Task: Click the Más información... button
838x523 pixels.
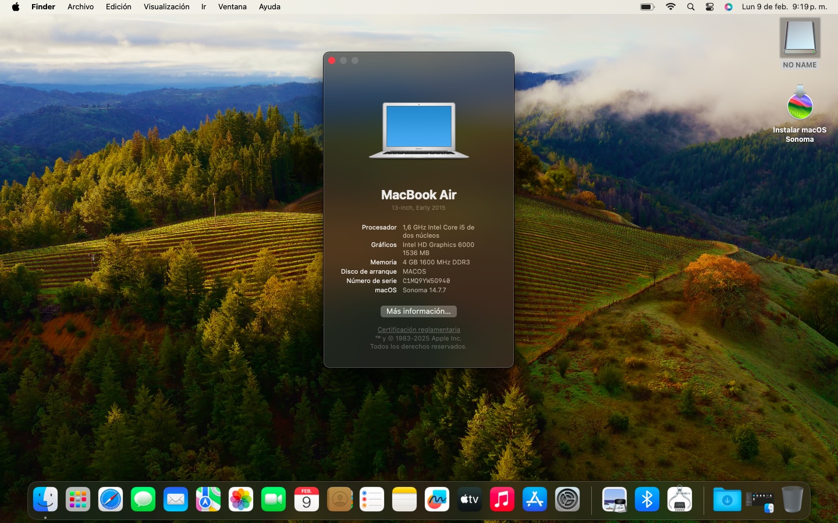Action: point(418,311)
